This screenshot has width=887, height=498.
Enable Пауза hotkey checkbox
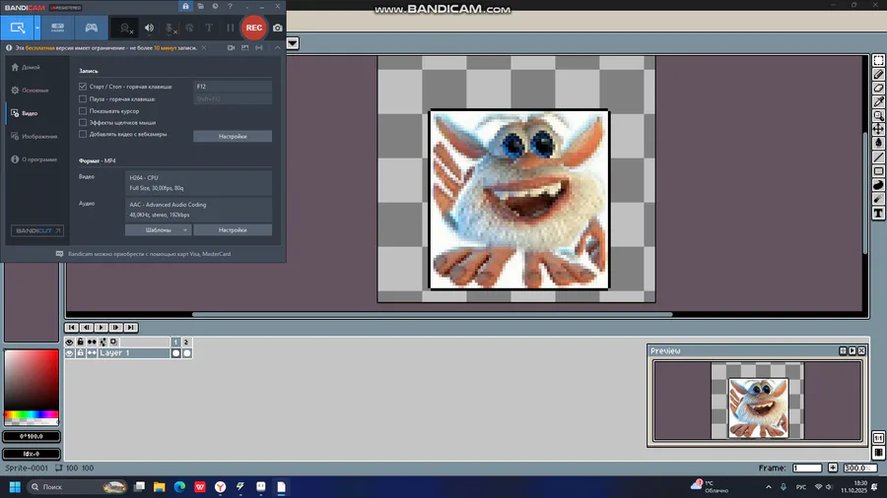[x=83, y=98]
